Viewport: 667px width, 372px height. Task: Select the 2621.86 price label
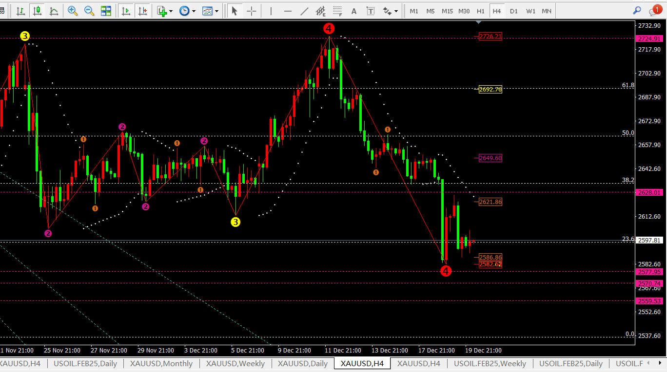click(490, 202)
